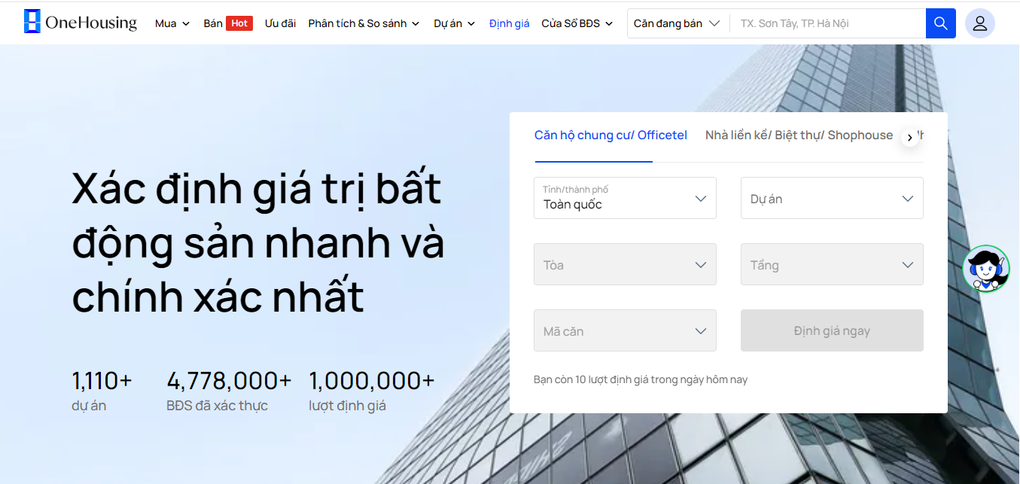Go to the Ưu đãi page
1020x484 pixels.
[x=280, y=23]
